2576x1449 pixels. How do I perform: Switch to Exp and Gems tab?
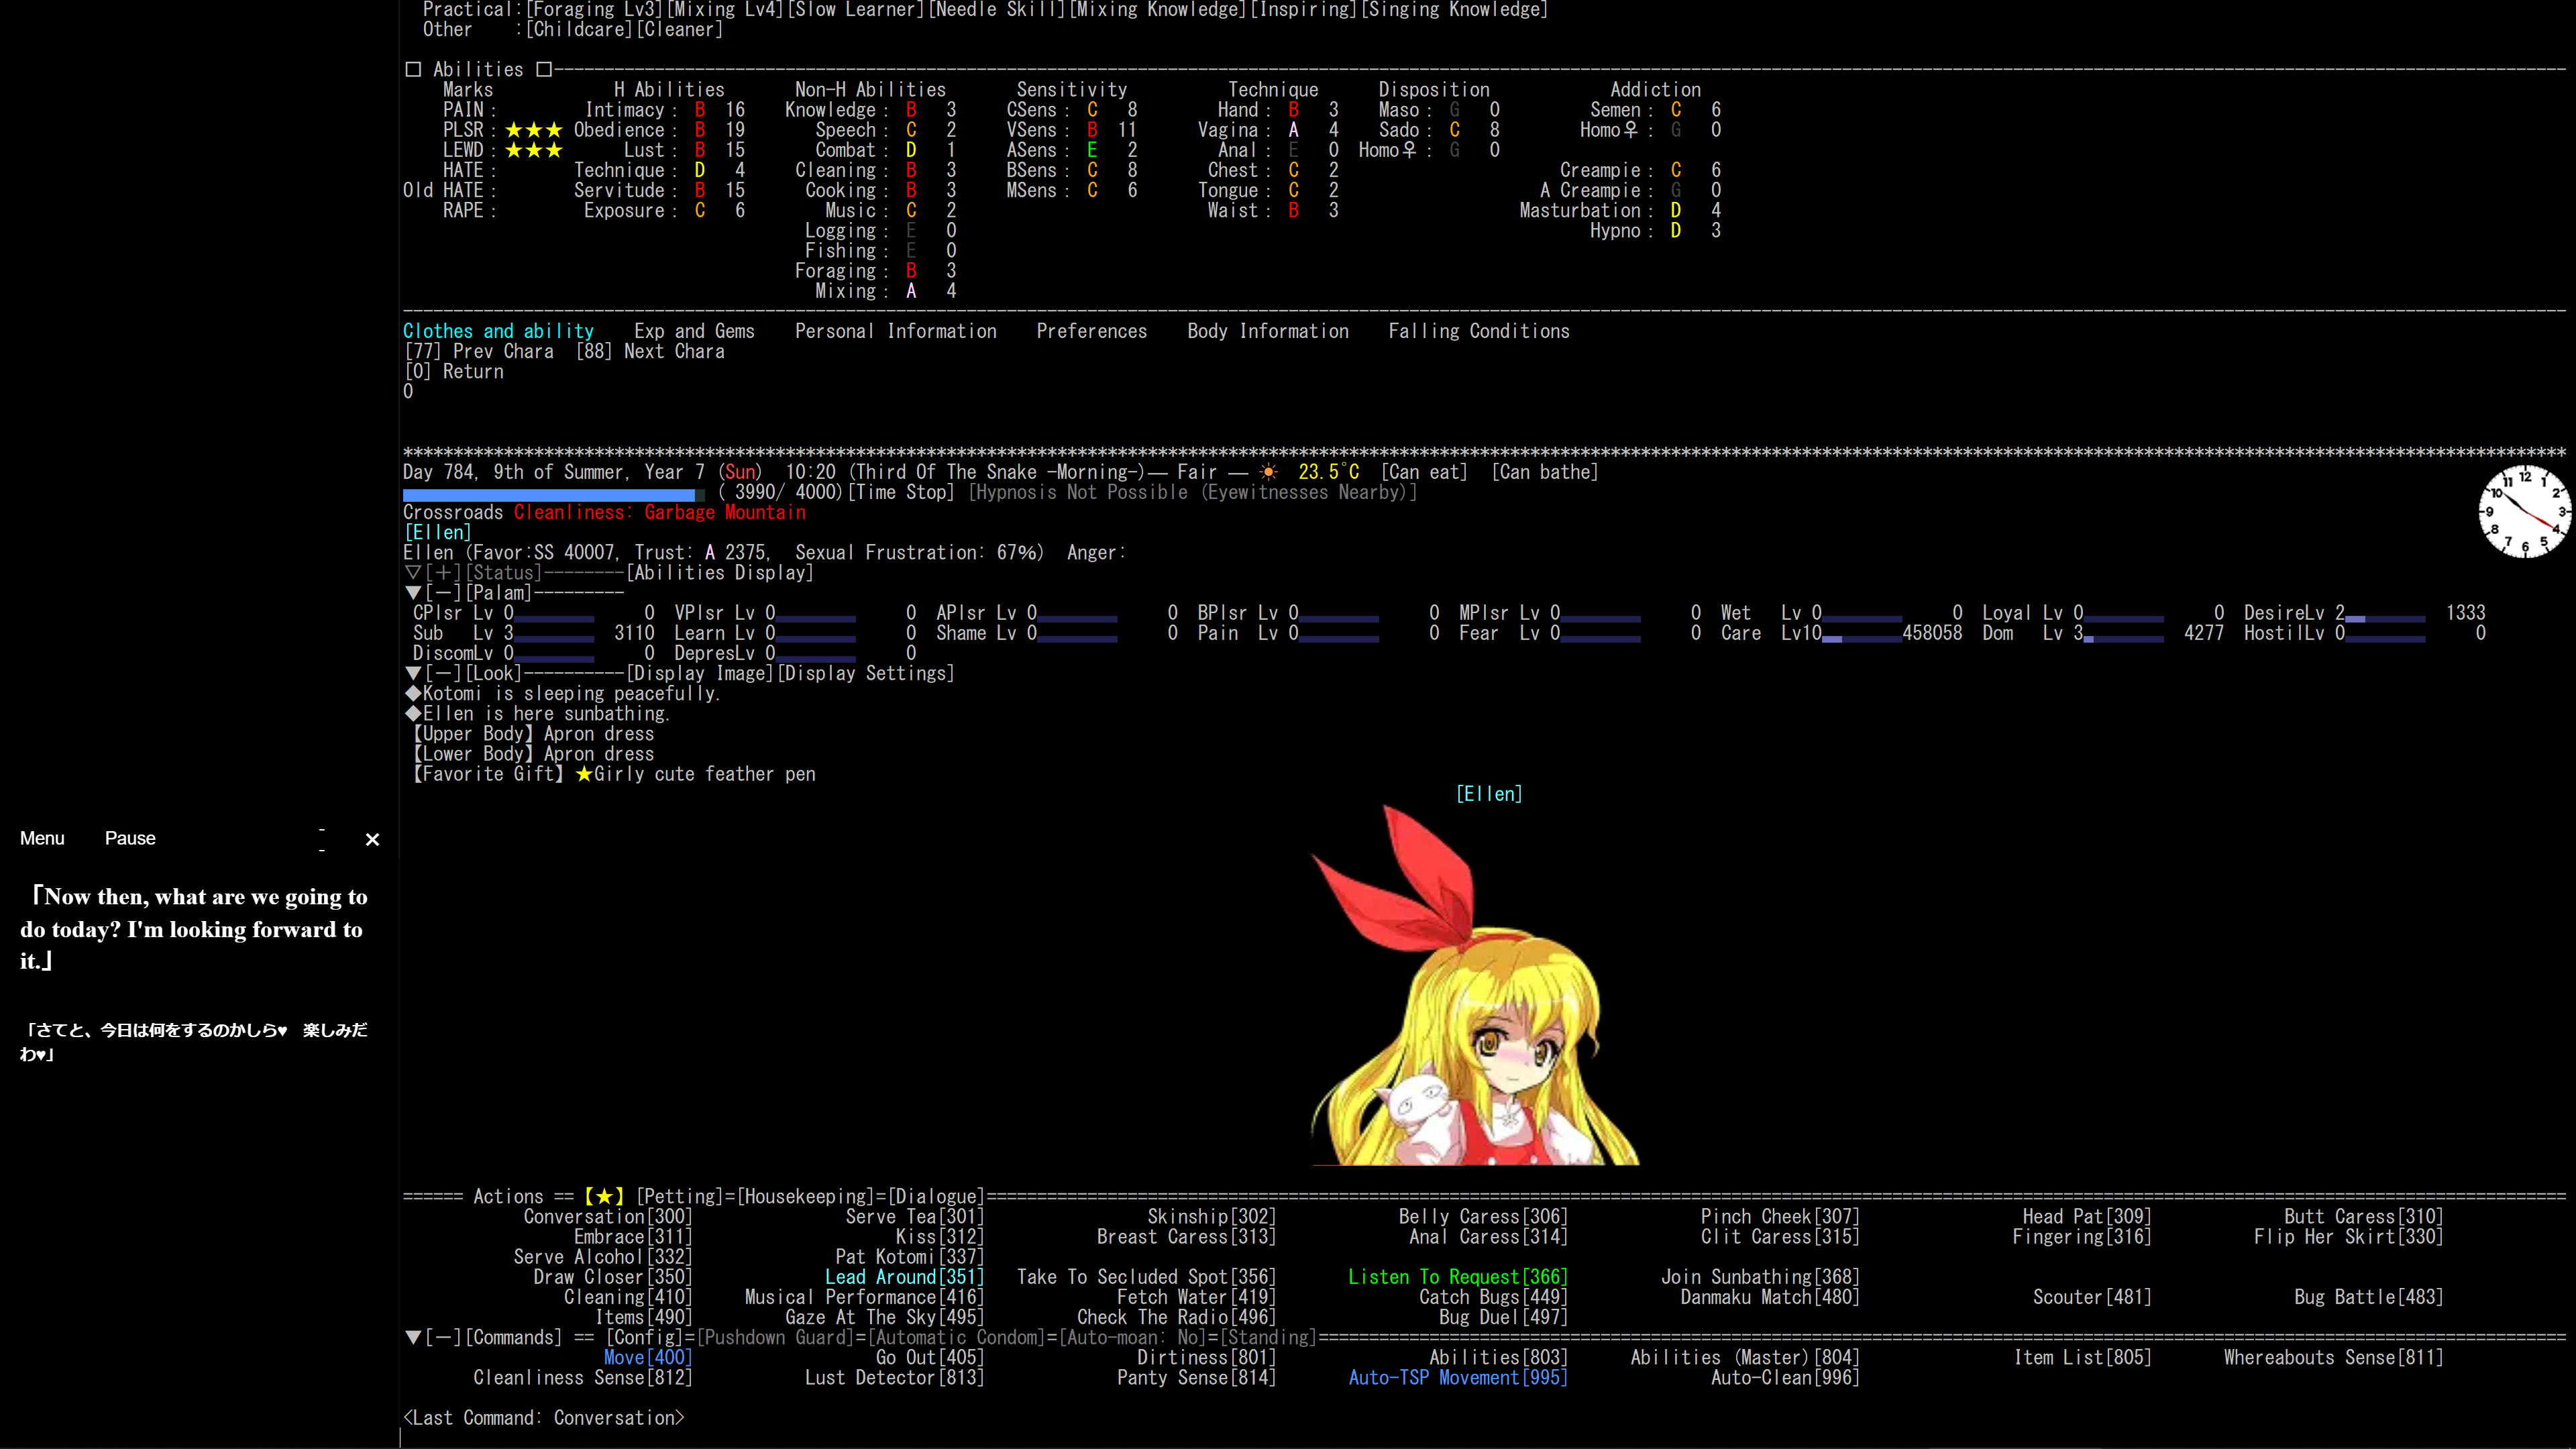[694, 331]
